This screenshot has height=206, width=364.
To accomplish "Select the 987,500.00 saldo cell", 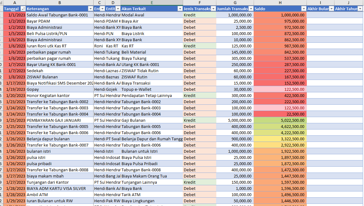I will coord(280,46).
